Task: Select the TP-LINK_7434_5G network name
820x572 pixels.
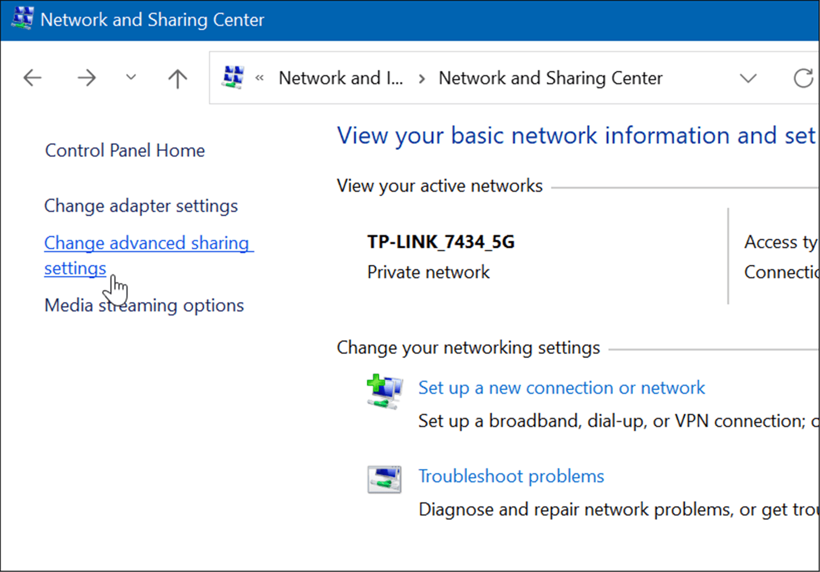Action: click(441, 241)
